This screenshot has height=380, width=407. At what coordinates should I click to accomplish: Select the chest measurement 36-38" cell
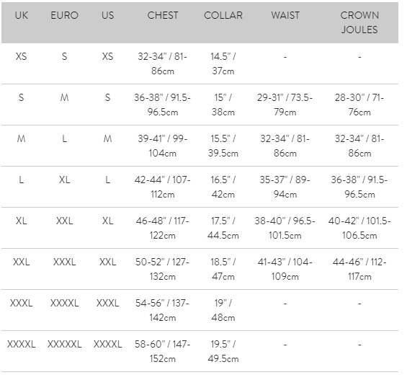[163, 105]
